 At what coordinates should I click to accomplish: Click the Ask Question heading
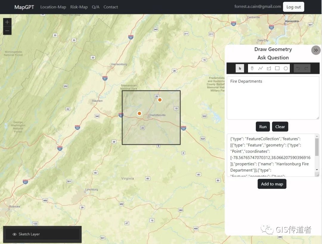273,58
